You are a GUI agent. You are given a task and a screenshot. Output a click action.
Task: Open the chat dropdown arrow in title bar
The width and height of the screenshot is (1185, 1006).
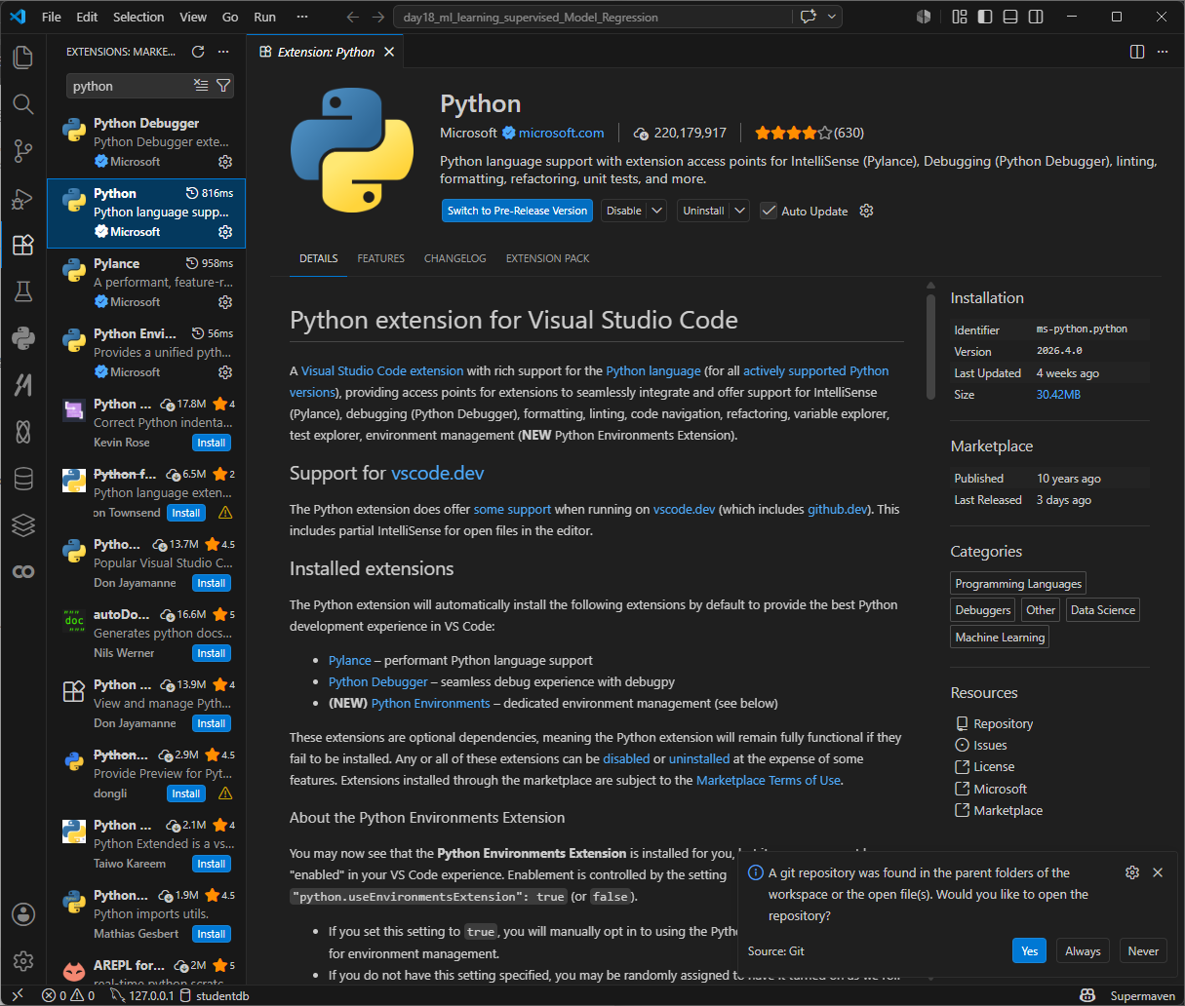832,17
